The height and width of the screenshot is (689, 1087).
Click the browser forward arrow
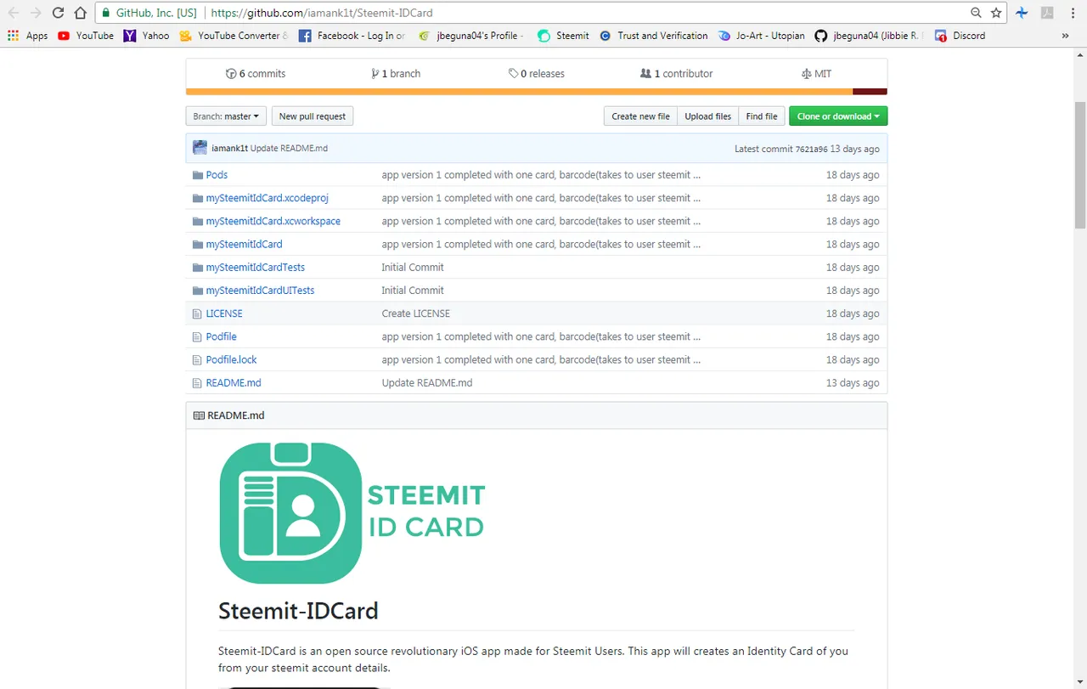(x=36, y=13)
